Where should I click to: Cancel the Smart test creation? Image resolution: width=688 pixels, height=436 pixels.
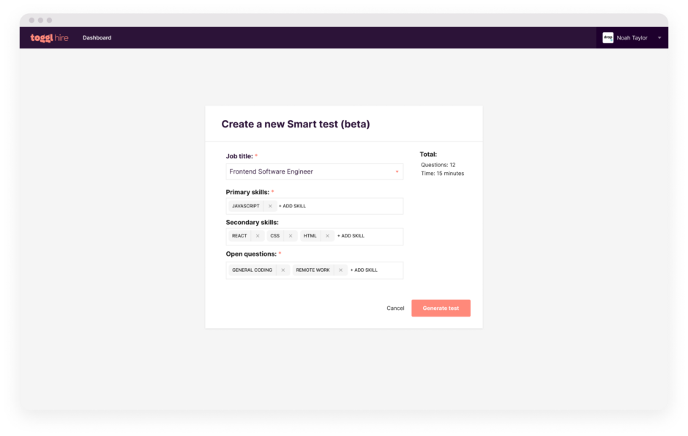395,308
